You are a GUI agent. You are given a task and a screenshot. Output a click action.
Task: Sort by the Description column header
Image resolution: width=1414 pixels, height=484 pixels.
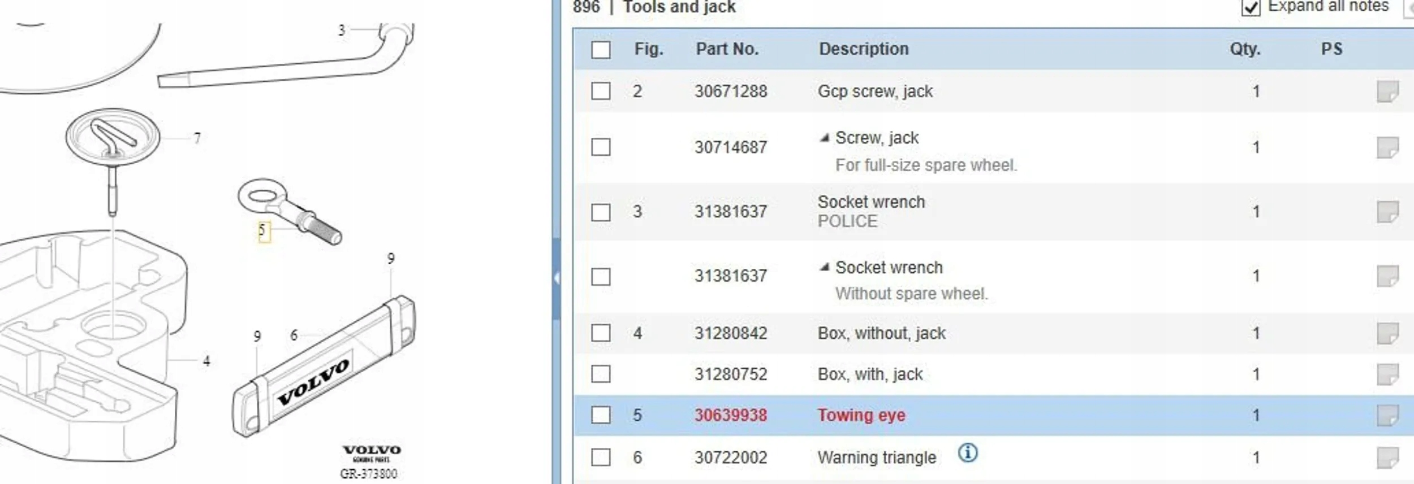864,49
